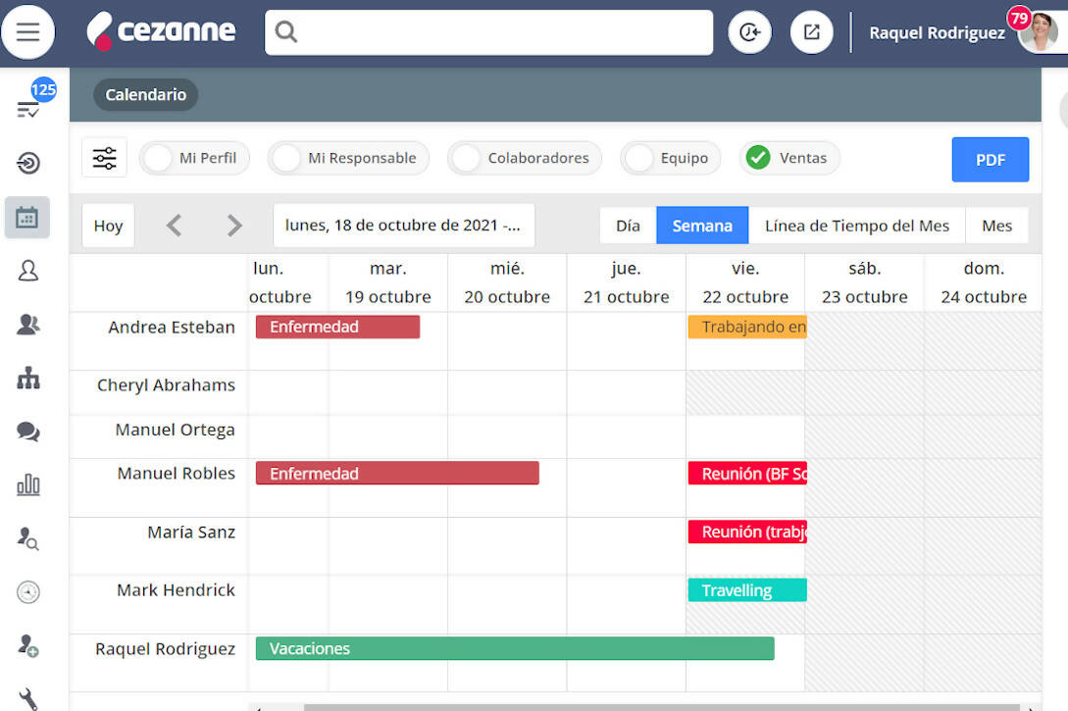Go to the next week using the right arrow
This screenshot has width=1068, height=711.
coord(233,225)
